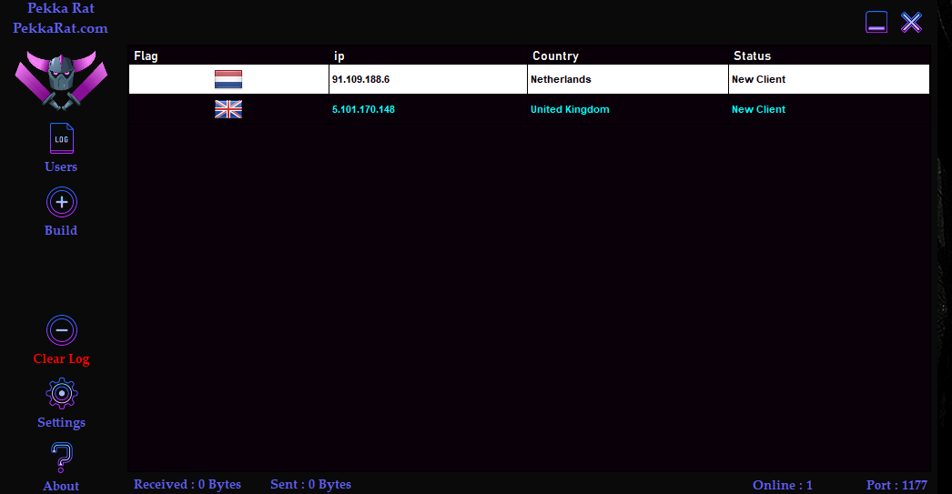
Task: Click the Port : 1177 status text
Action: [896, 485]
